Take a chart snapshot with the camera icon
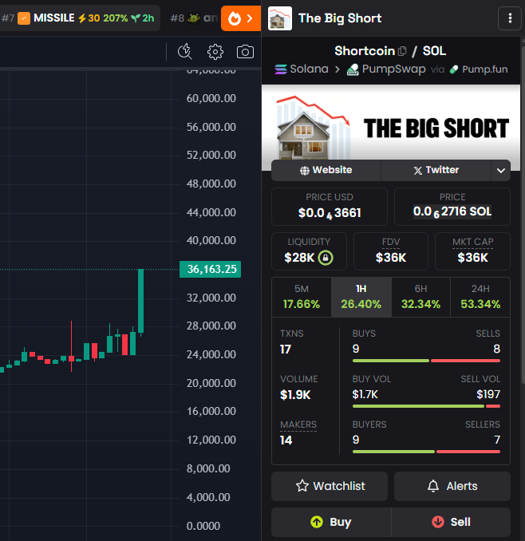Viewport: 525px width, 541px height. pyautogui.click(x=245, y=52)
